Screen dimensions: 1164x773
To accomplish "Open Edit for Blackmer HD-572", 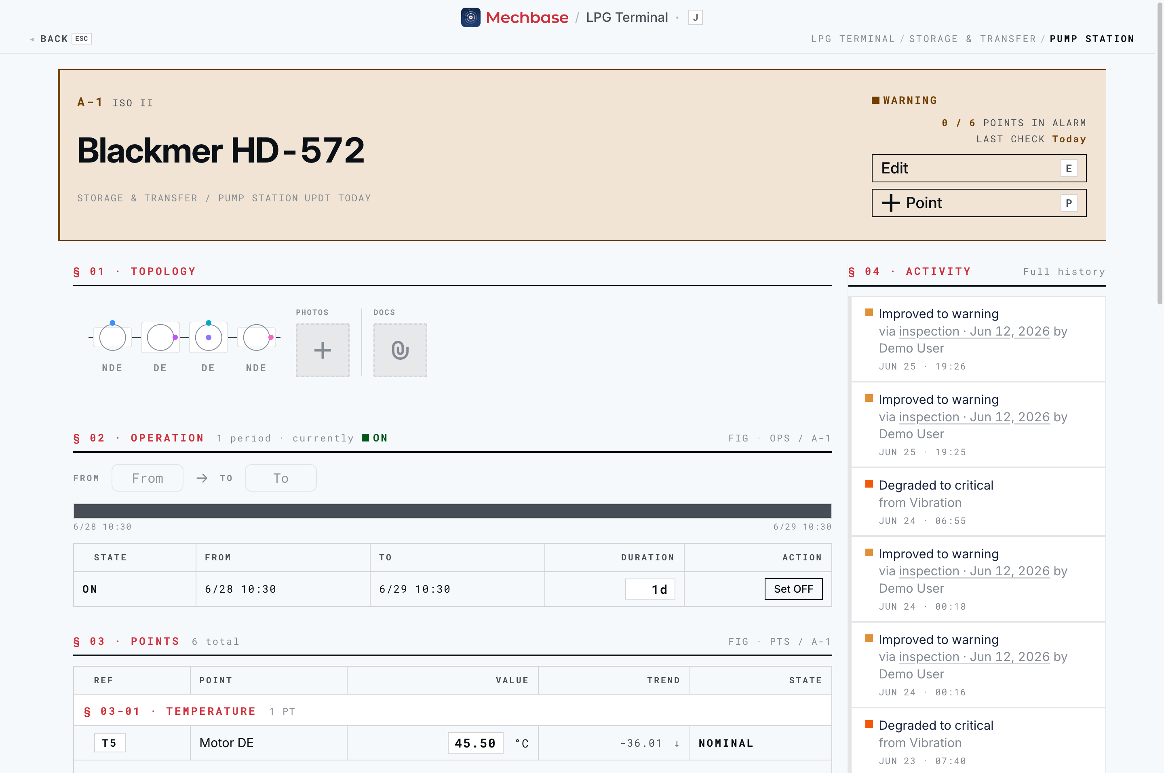I will [979, 168].
